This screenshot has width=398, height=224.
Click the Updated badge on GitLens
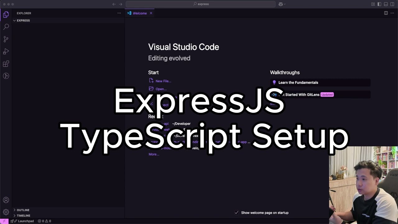click(327, 95)
